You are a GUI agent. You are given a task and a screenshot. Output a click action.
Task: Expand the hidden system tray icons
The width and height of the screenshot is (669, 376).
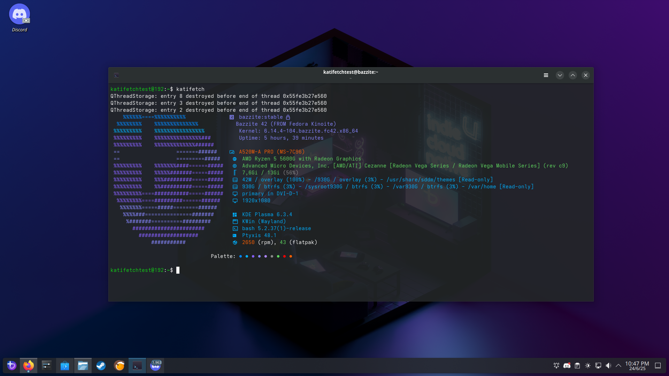pos(619,366)
